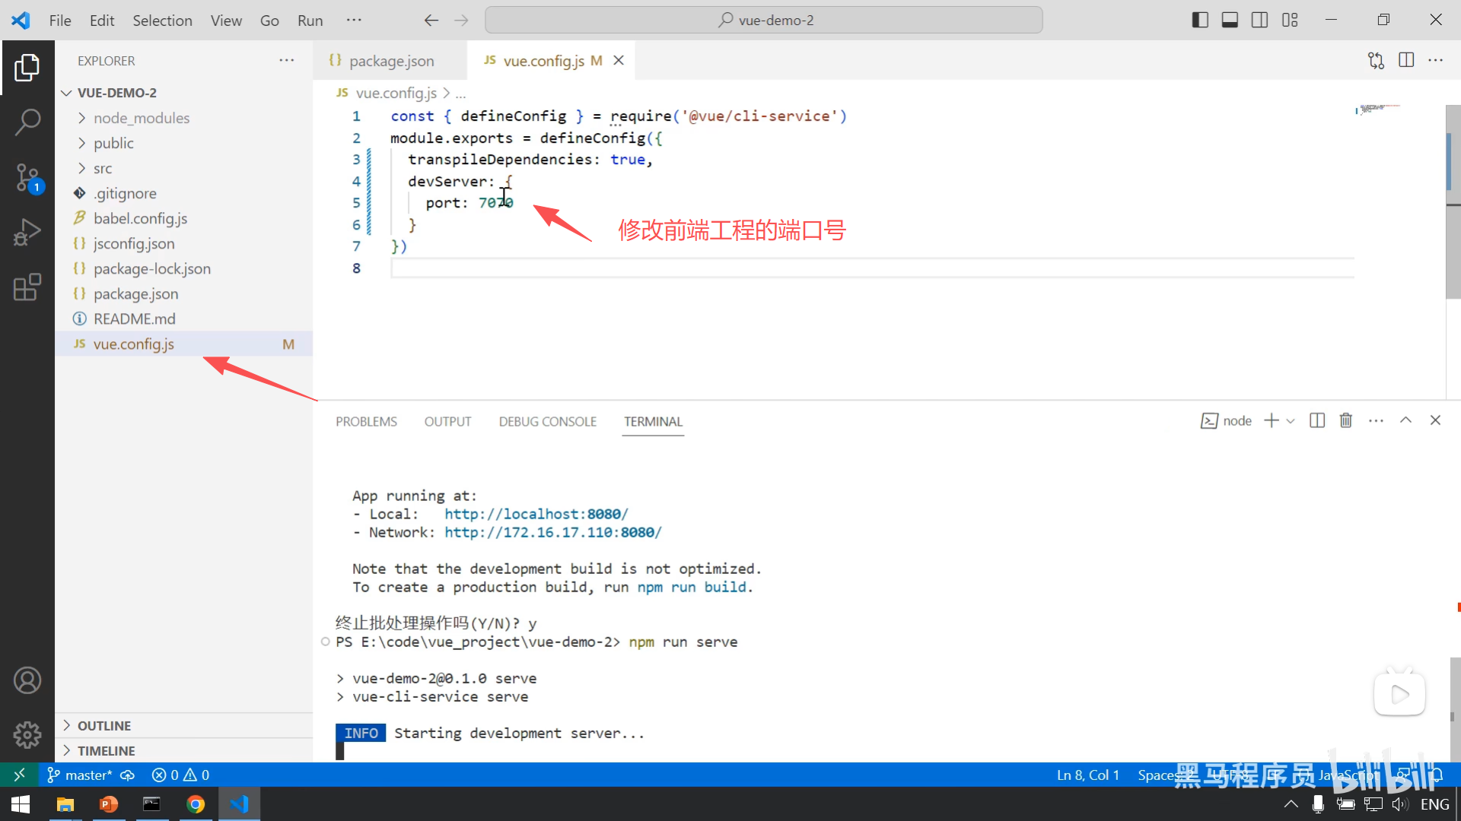The image size is (1461, 821).
Task: Open the new terminal launch profile dropdown
Action: click(1291, 420)
